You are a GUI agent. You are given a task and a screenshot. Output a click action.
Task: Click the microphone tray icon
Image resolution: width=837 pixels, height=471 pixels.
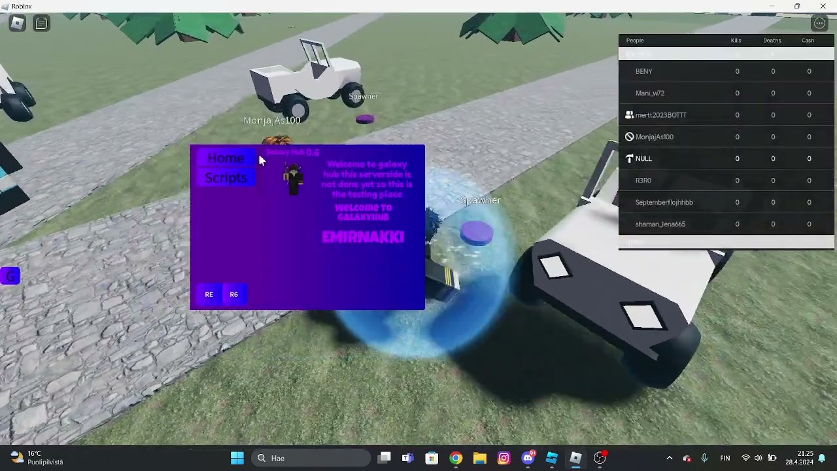[704, 458]
